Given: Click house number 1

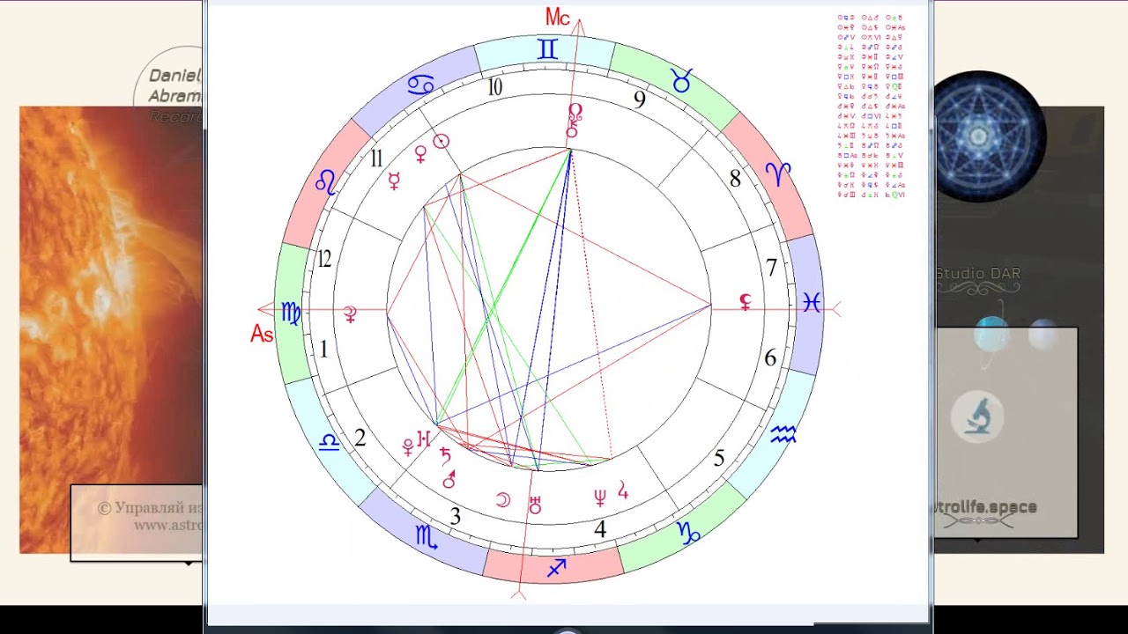Looking at the screenshot, I should (x=323, y=350).
